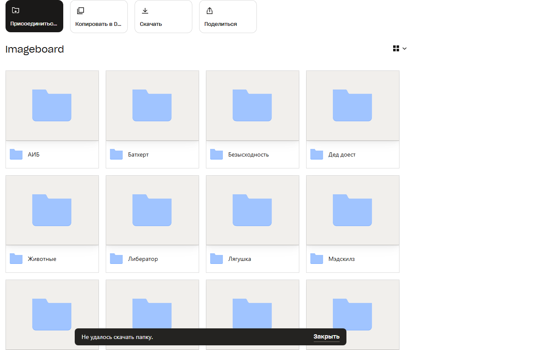Click the АИБ folder name
Screen dimensions: 543x350
click(34, 155)
